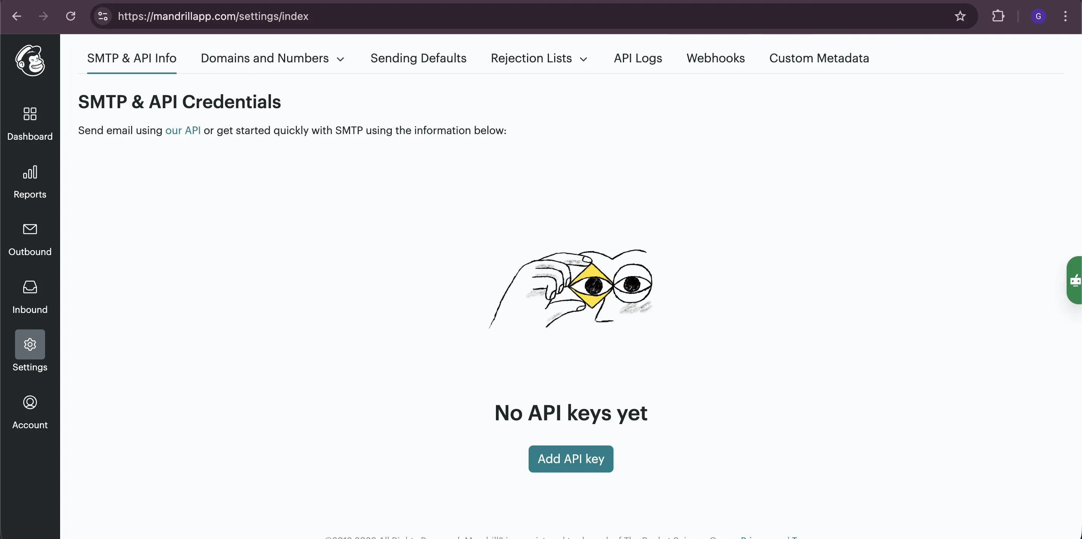
Task: Open the Chrome profile avatar G
Action: [x=1038, y=17]
